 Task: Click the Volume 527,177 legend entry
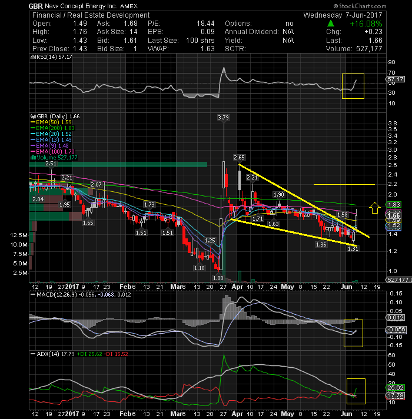pos(54,157)
